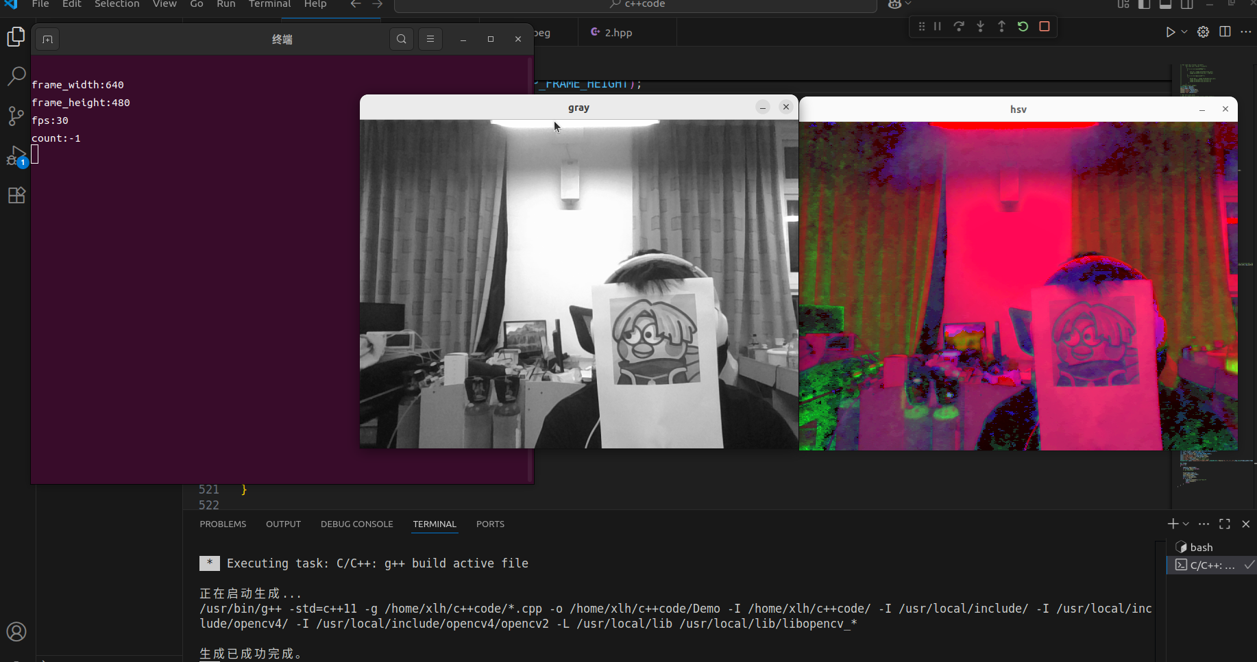Select the C/C++ task terminal entry
This screenshot has width=1257, height=662.
1211,565
